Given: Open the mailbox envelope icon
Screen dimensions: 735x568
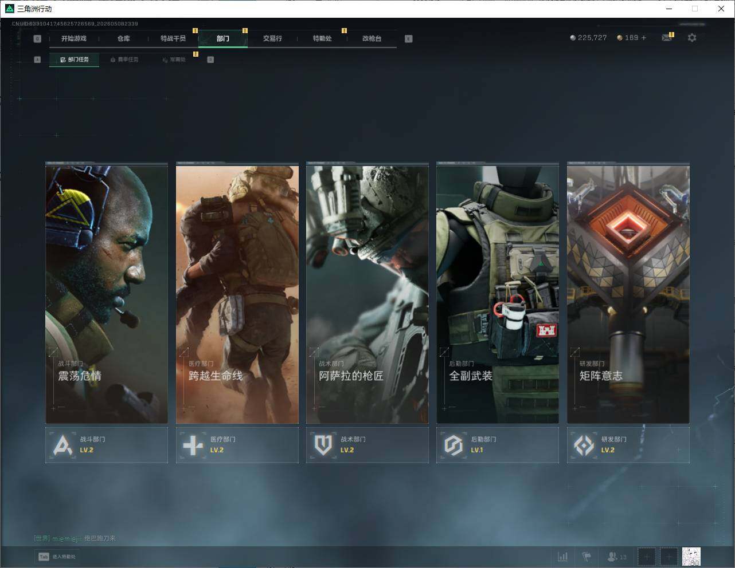Looking at the screenshot, I should pyautogui.click(x=667, y=38).
